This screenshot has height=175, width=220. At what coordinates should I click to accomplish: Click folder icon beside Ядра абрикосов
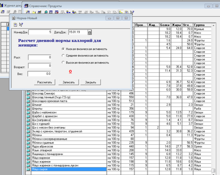point(28,146)
